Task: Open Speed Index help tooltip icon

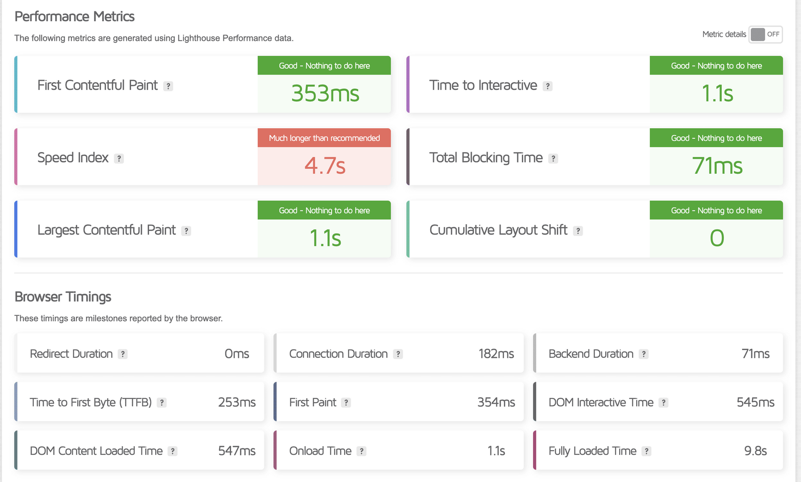Action: pos(119,159)
